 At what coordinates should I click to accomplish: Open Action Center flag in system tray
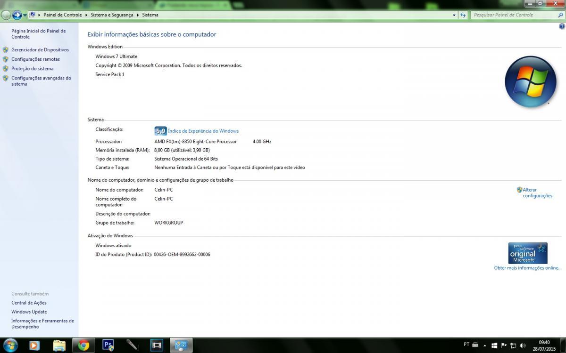(504, 345)
